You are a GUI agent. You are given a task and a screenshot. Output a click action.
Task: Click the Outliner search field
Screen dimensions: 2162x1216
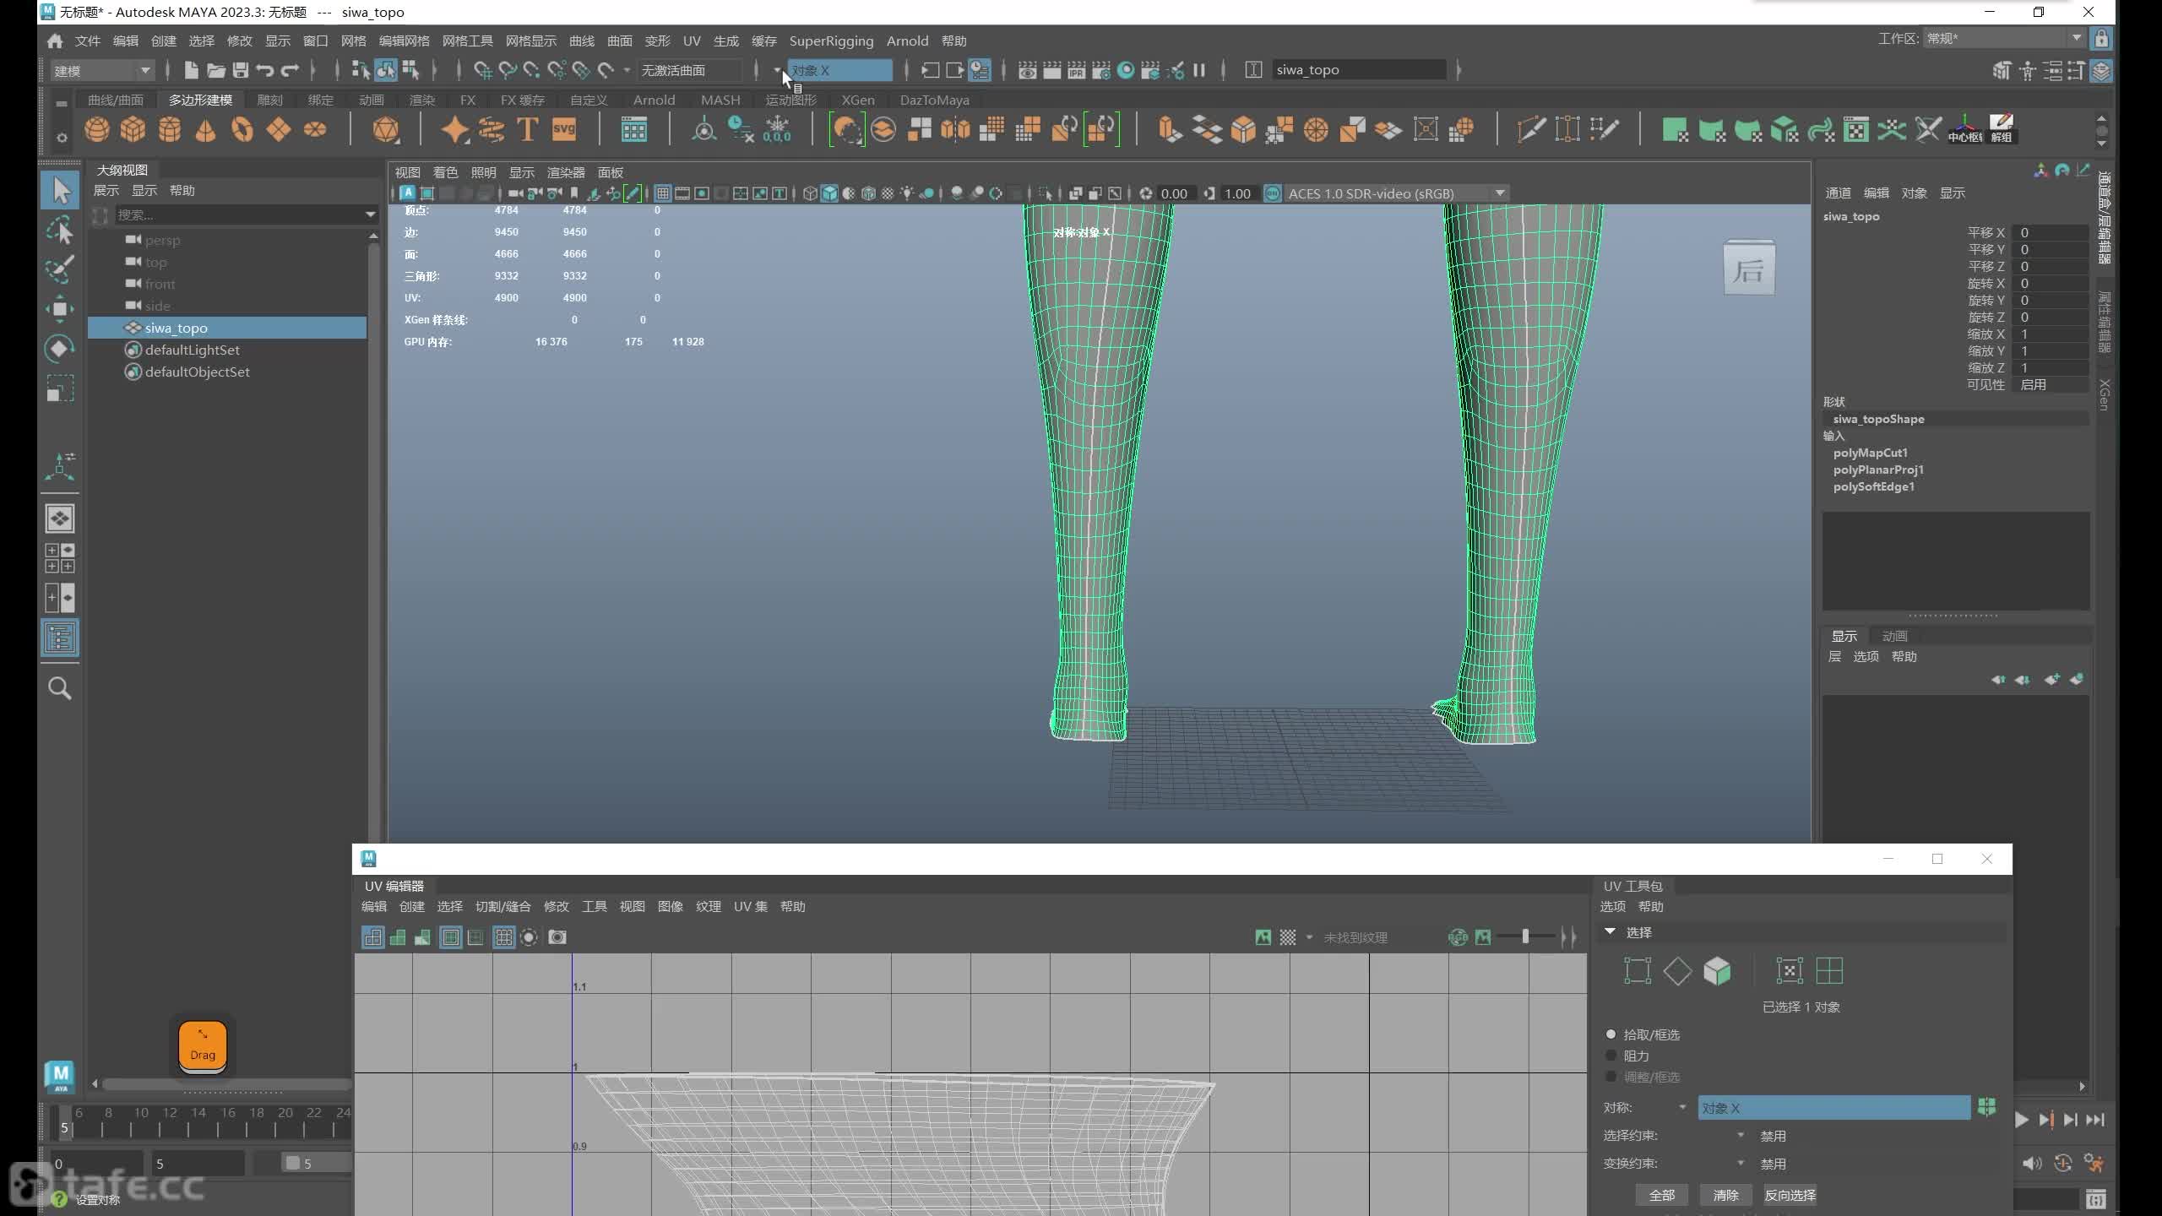(237, 214)
